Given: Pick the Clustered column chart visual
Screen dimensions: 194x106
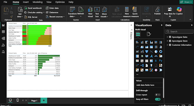Looking at the screenshot, I should point(151,42).
